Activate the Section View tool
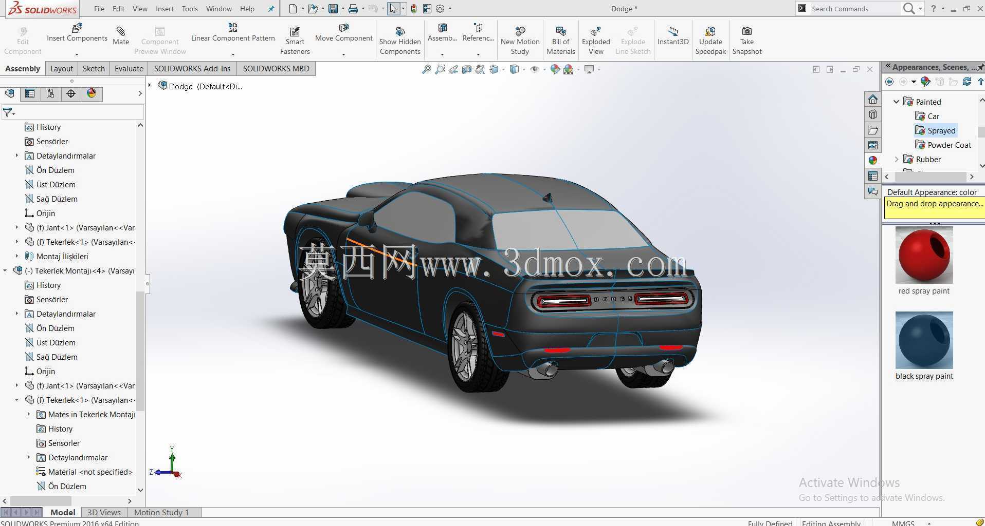 tap(467, 69)
